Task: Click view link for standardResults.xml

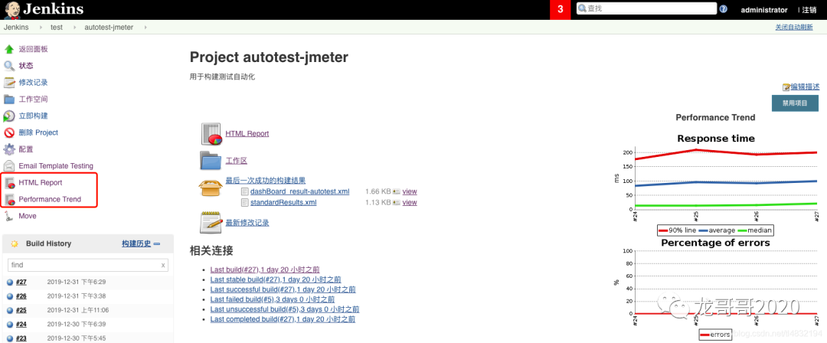Action: point(409,202)
